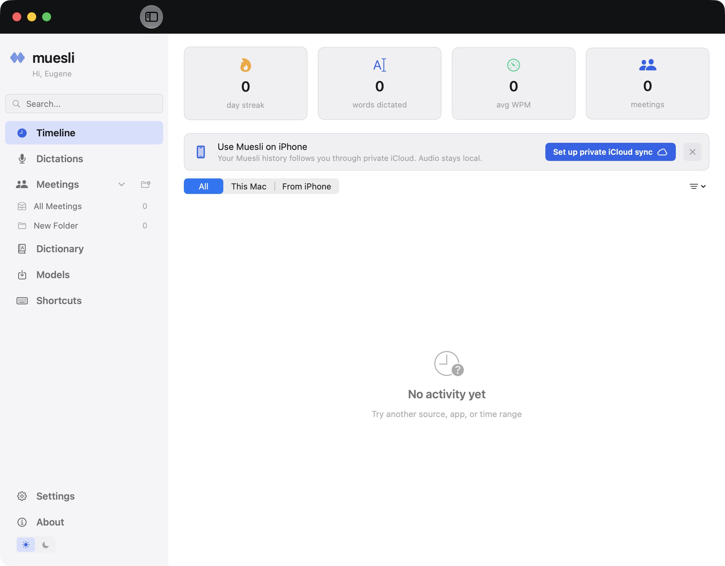725x566 pixels.
Task: Open the timeline filter dropdown
Action: click(697, 186)
